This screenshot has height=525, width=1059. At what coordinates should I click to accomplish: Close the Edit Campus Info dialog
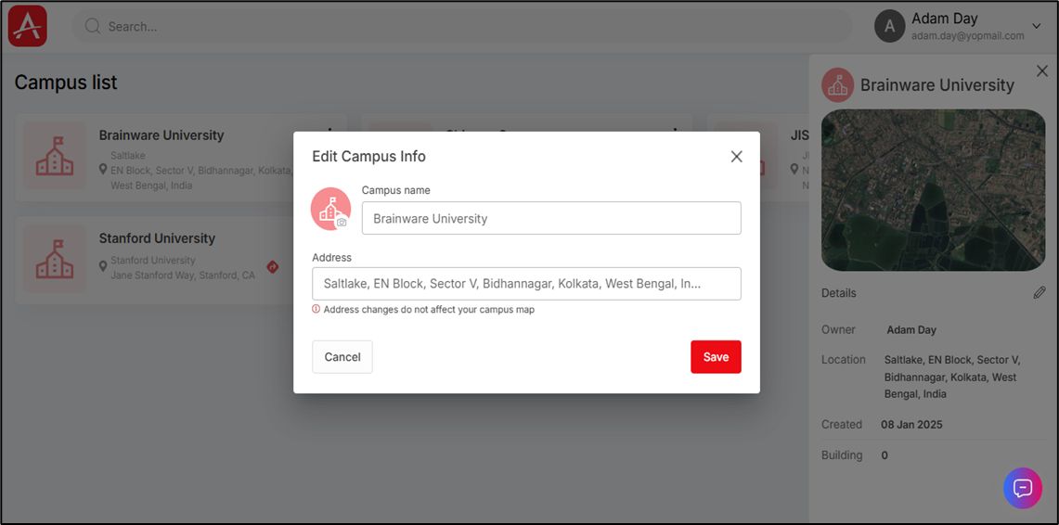(x=736, y=157)
